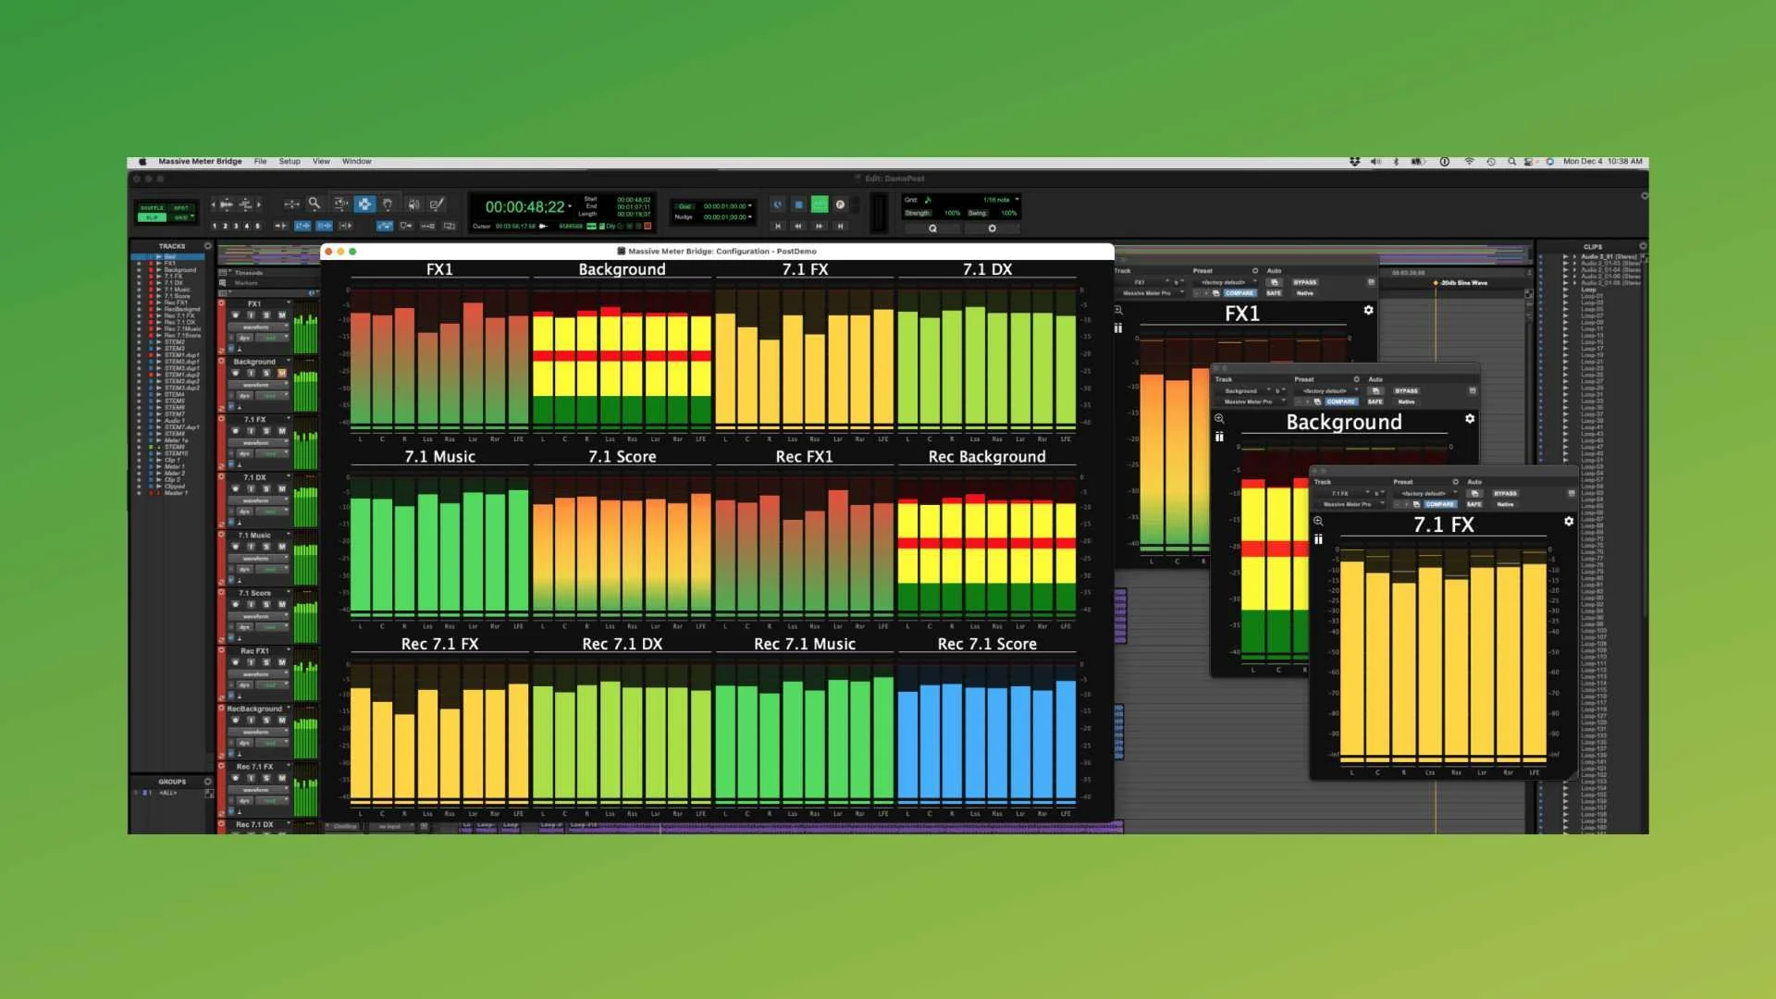
Task: Click zoom magnifier in 7.1 FX meter
Action: (x=1318, y=522)
